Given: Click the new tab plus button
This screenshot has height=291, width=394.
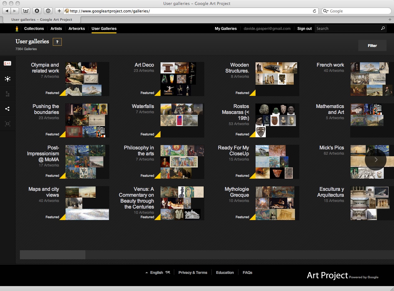Looking at the screenshot, I should [390, 19].
